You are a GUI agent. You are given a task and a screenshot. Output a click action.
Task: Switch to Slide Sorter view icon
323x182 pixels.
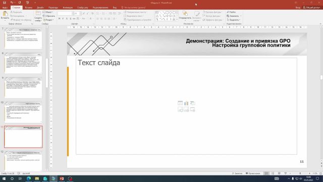[x=273, y=173]
